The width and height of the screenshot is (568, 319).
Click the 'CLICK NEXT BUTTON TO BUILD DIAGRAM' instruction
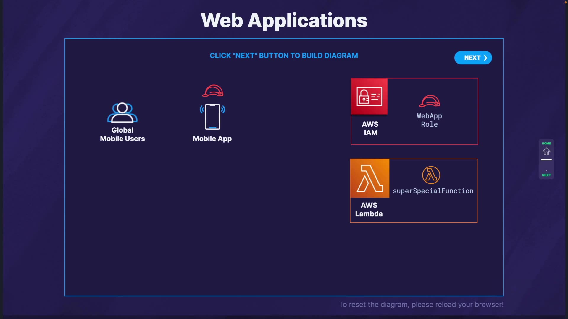(284, 56)
